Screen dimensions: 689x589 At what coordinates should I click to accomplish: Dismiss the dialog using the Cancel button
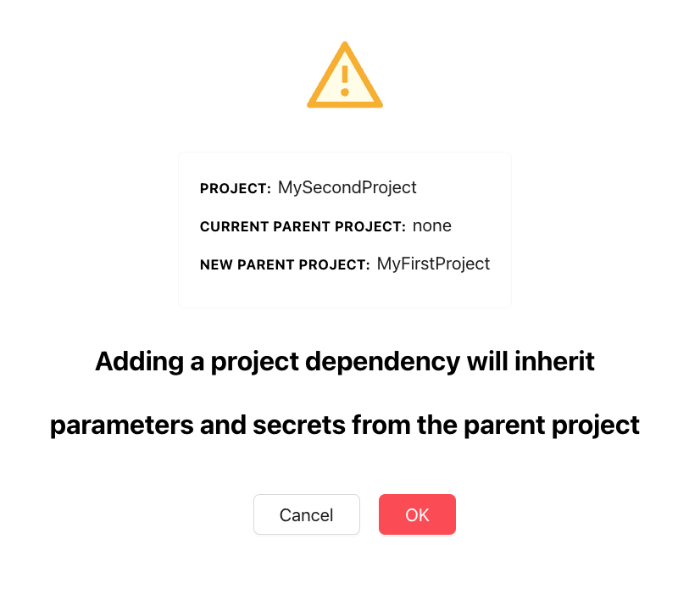click(x=307, y=514)
